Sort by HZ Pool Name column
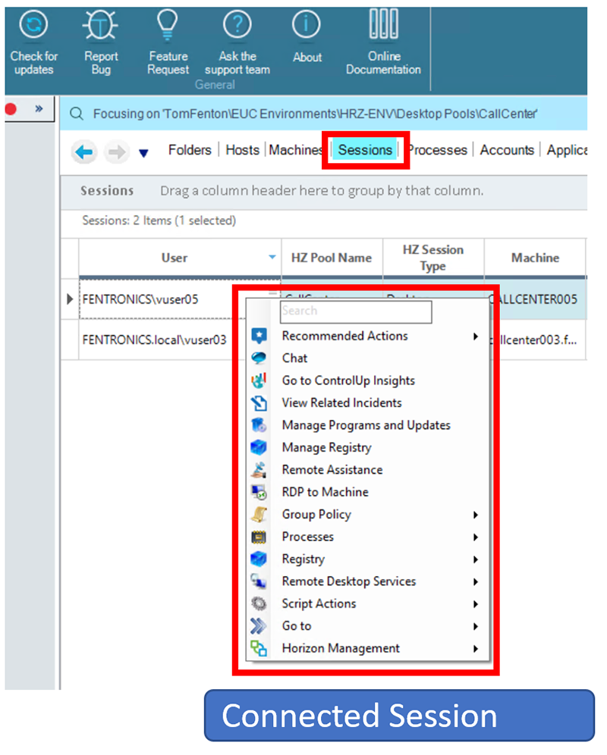This screenshot has width=607, height=755. tap(332, 258)
